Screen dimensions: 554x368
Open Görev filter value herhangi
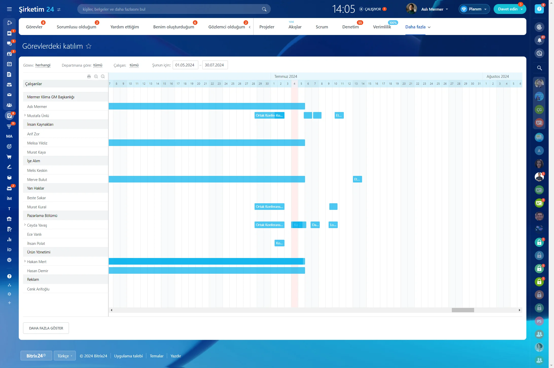43,65
